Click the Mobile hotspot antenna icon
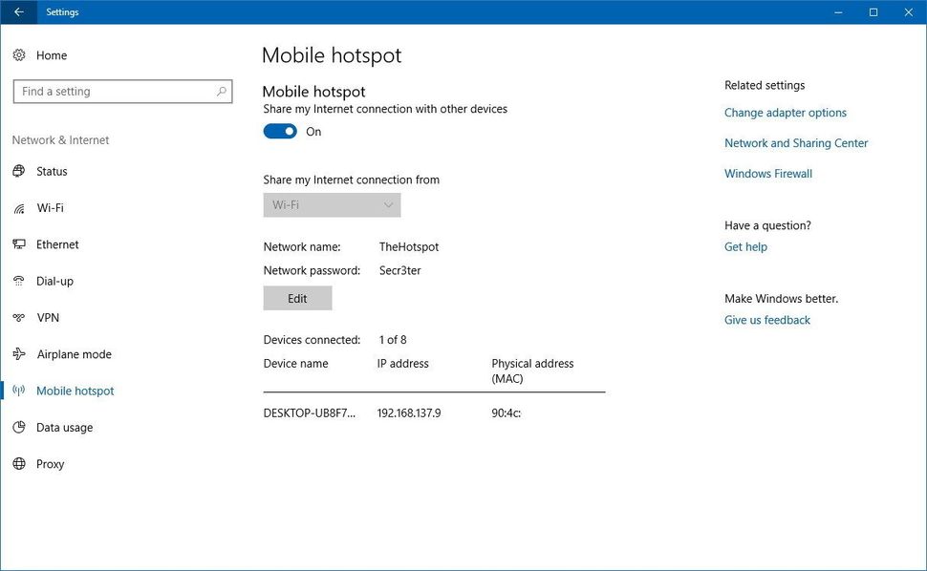 pyautogui.click(x=18, y=390)
